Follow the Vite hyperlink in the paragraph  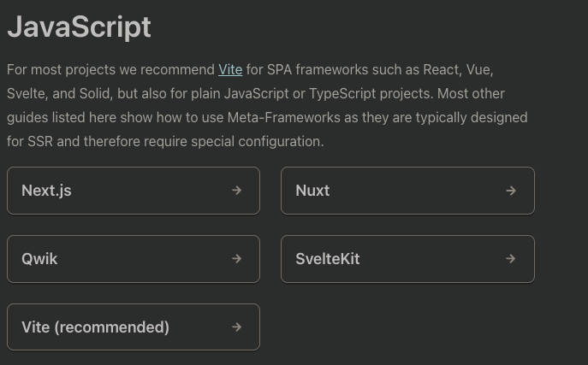coord(230,69)
